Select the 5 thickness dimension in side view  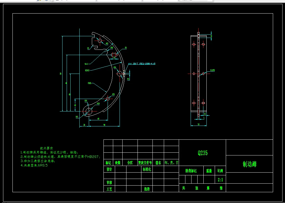[204, 118]
